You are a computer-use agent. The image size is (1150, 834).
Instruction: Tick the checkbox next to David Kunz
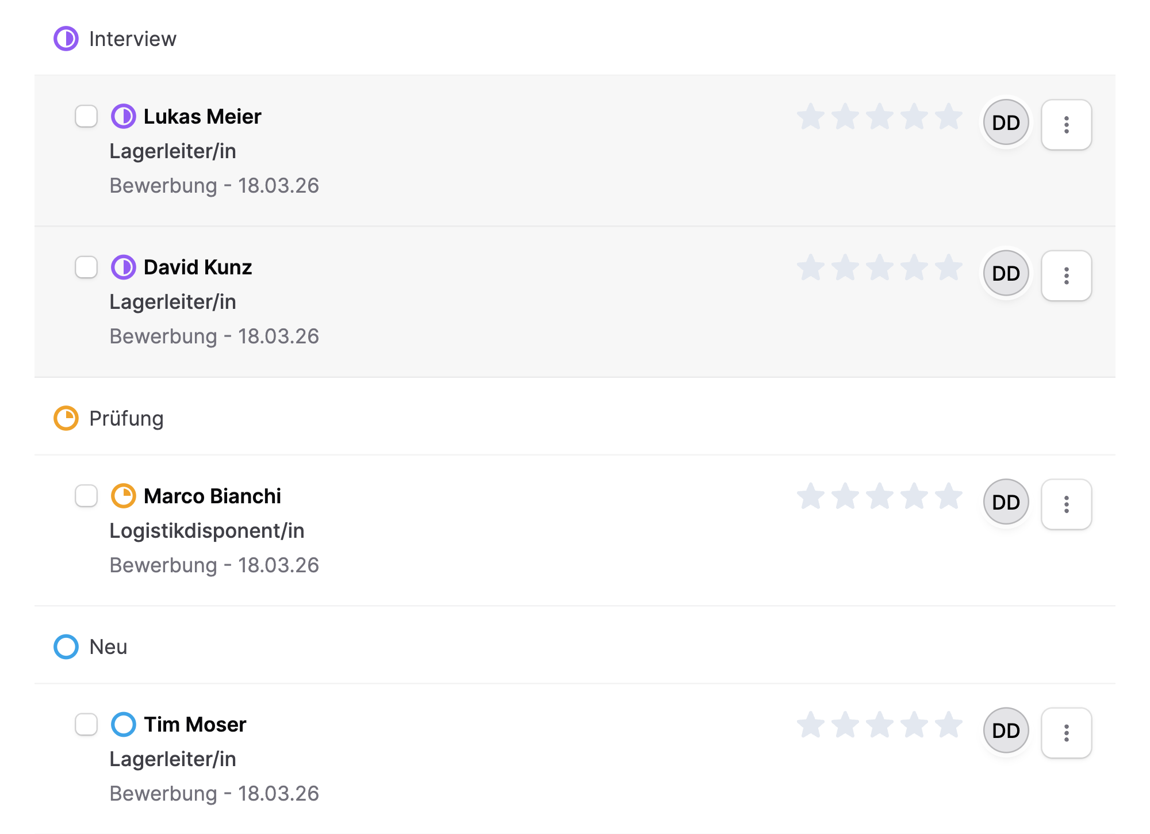[86, 267]
